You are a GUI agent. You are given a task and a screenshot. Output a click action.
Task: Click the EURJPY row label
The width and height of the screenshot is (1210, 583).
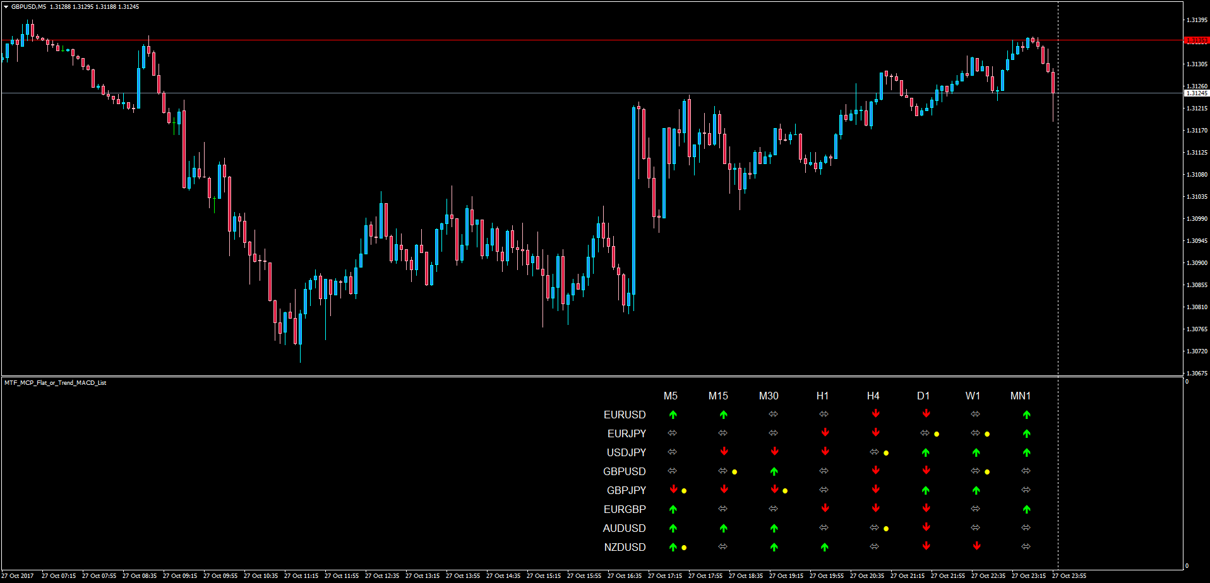click(x=626, y=434)
